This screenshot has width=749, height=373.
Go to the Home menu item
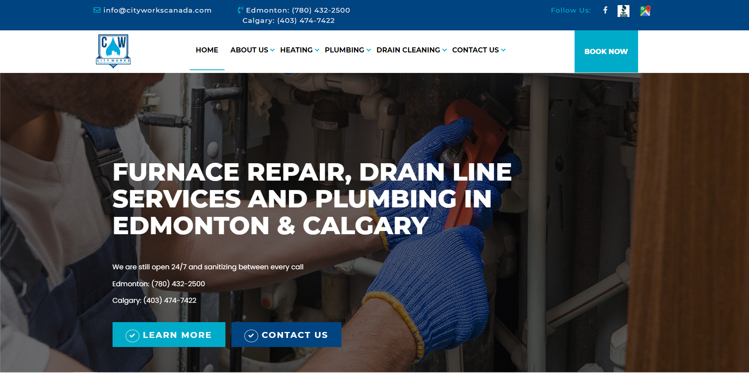(x=207, y=50)
